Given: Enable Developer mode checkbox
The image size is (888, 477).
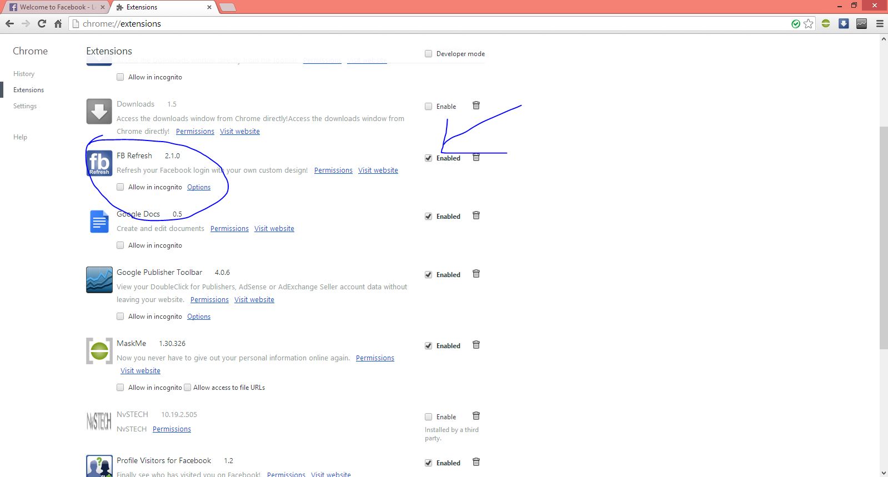Looking at the screenshot, I should (428, 54).
